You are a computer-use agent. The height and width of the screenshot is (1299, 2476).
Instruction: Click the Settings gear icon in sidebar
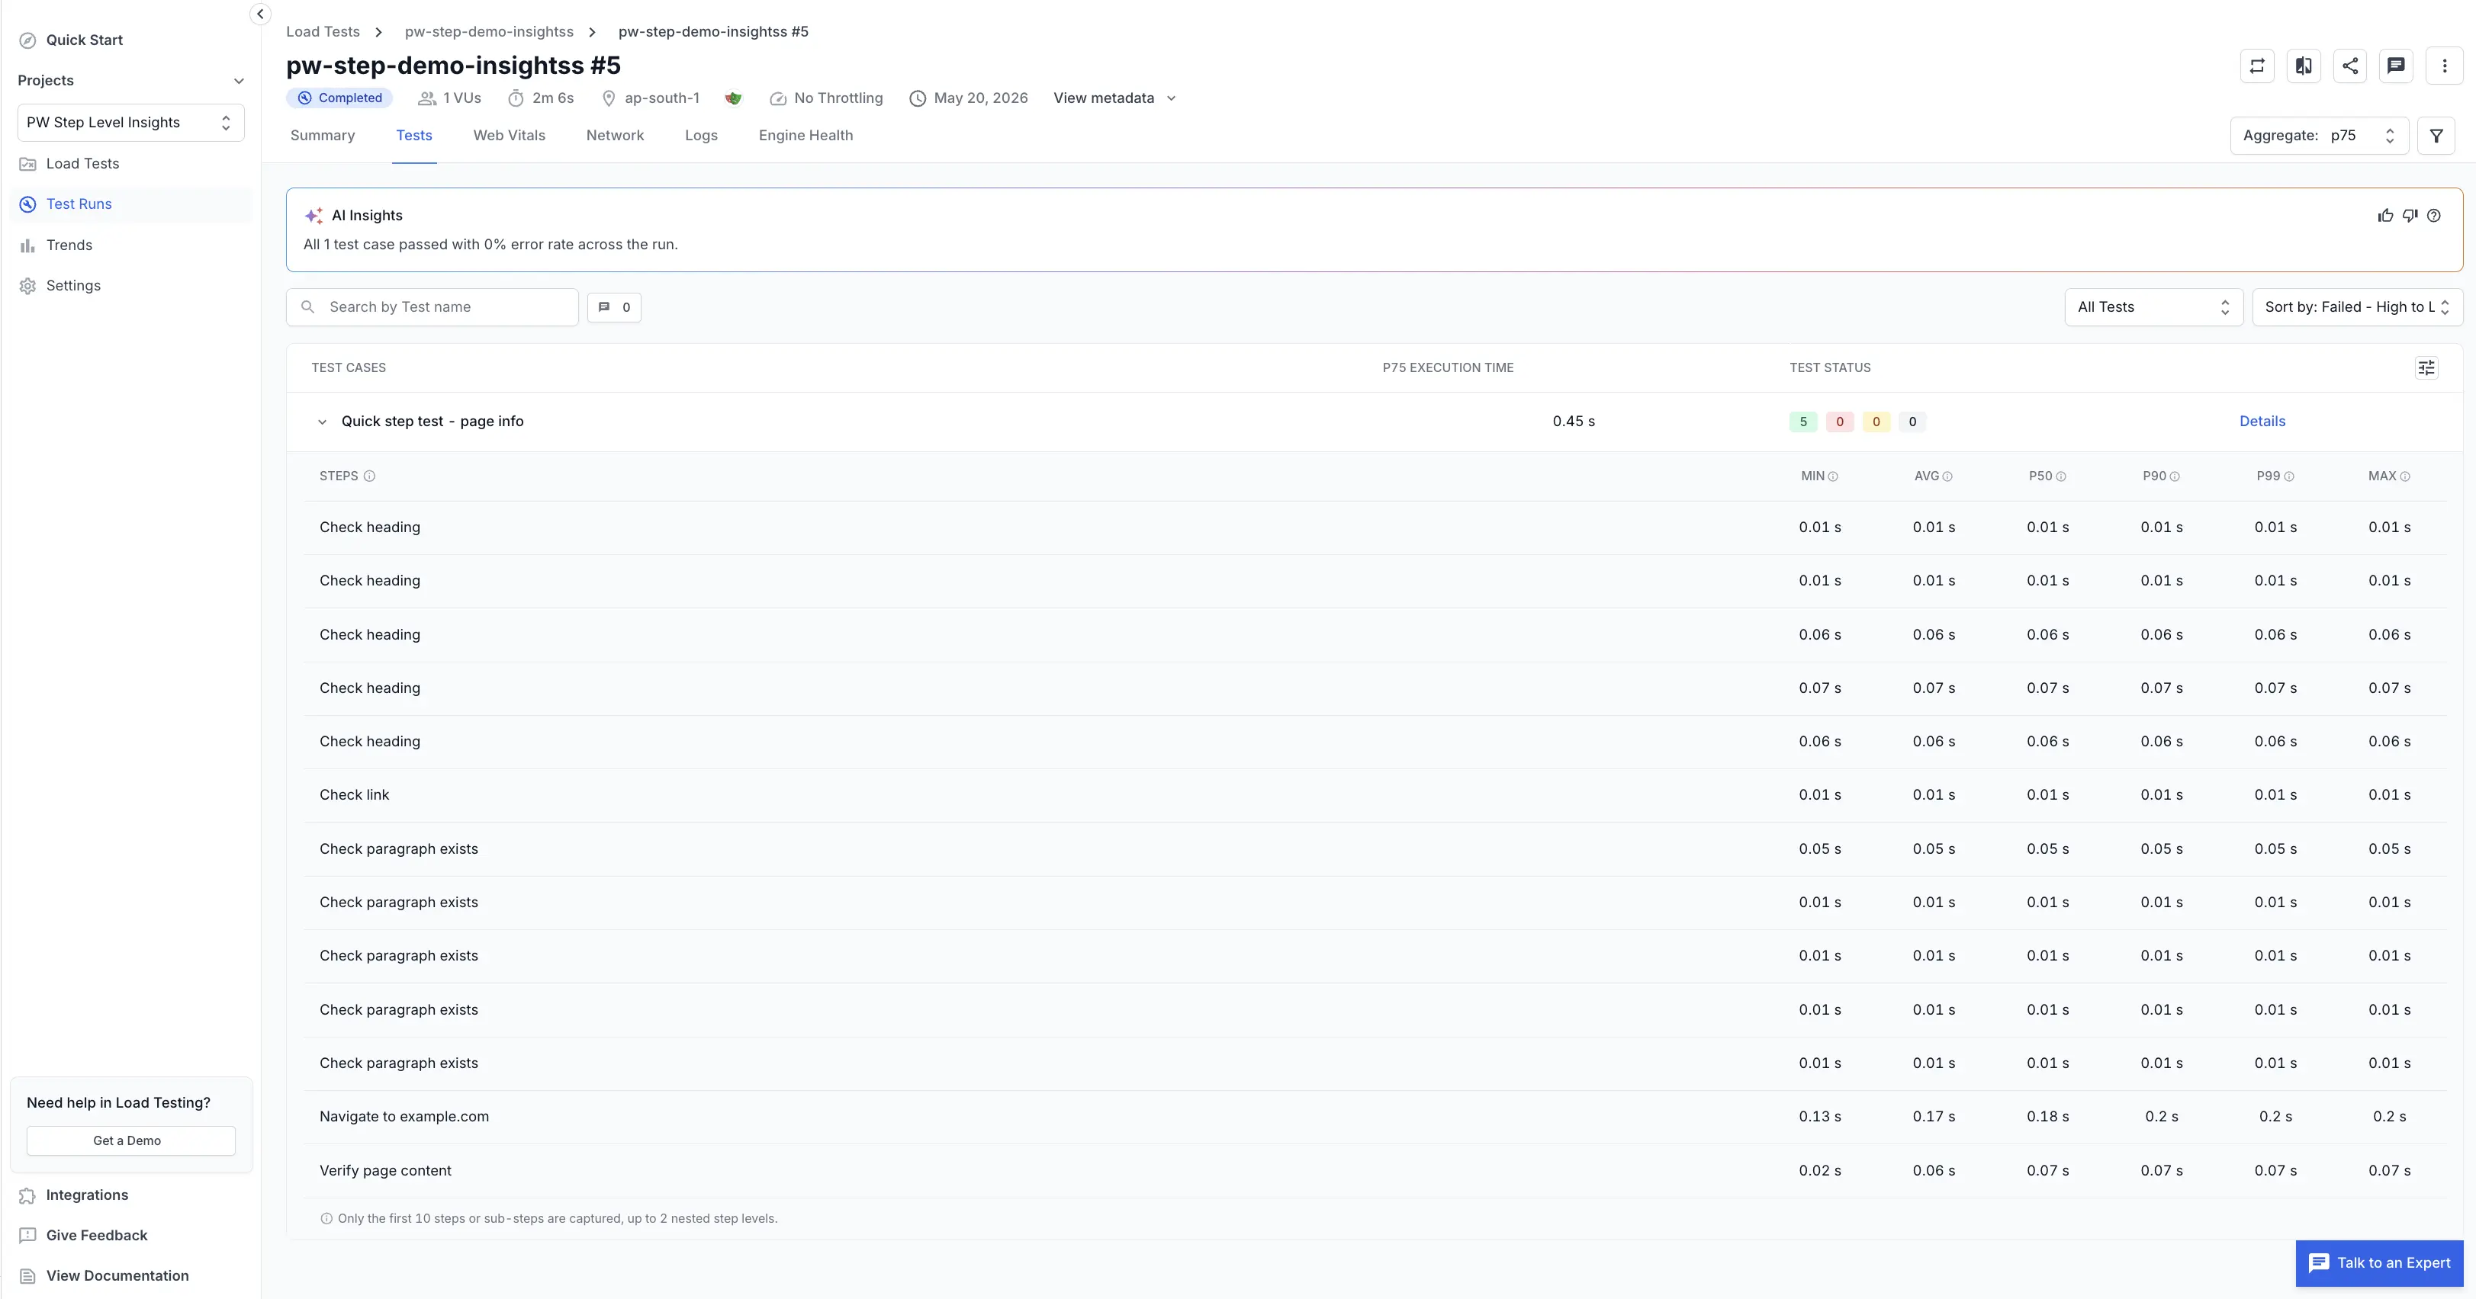tap(28, 285)
